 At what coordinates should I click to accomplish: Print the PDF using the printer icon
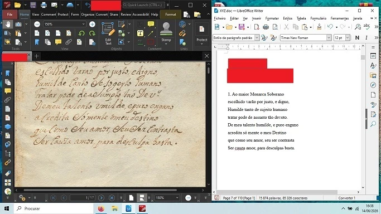pyautogui.click(x=44, y=5)
